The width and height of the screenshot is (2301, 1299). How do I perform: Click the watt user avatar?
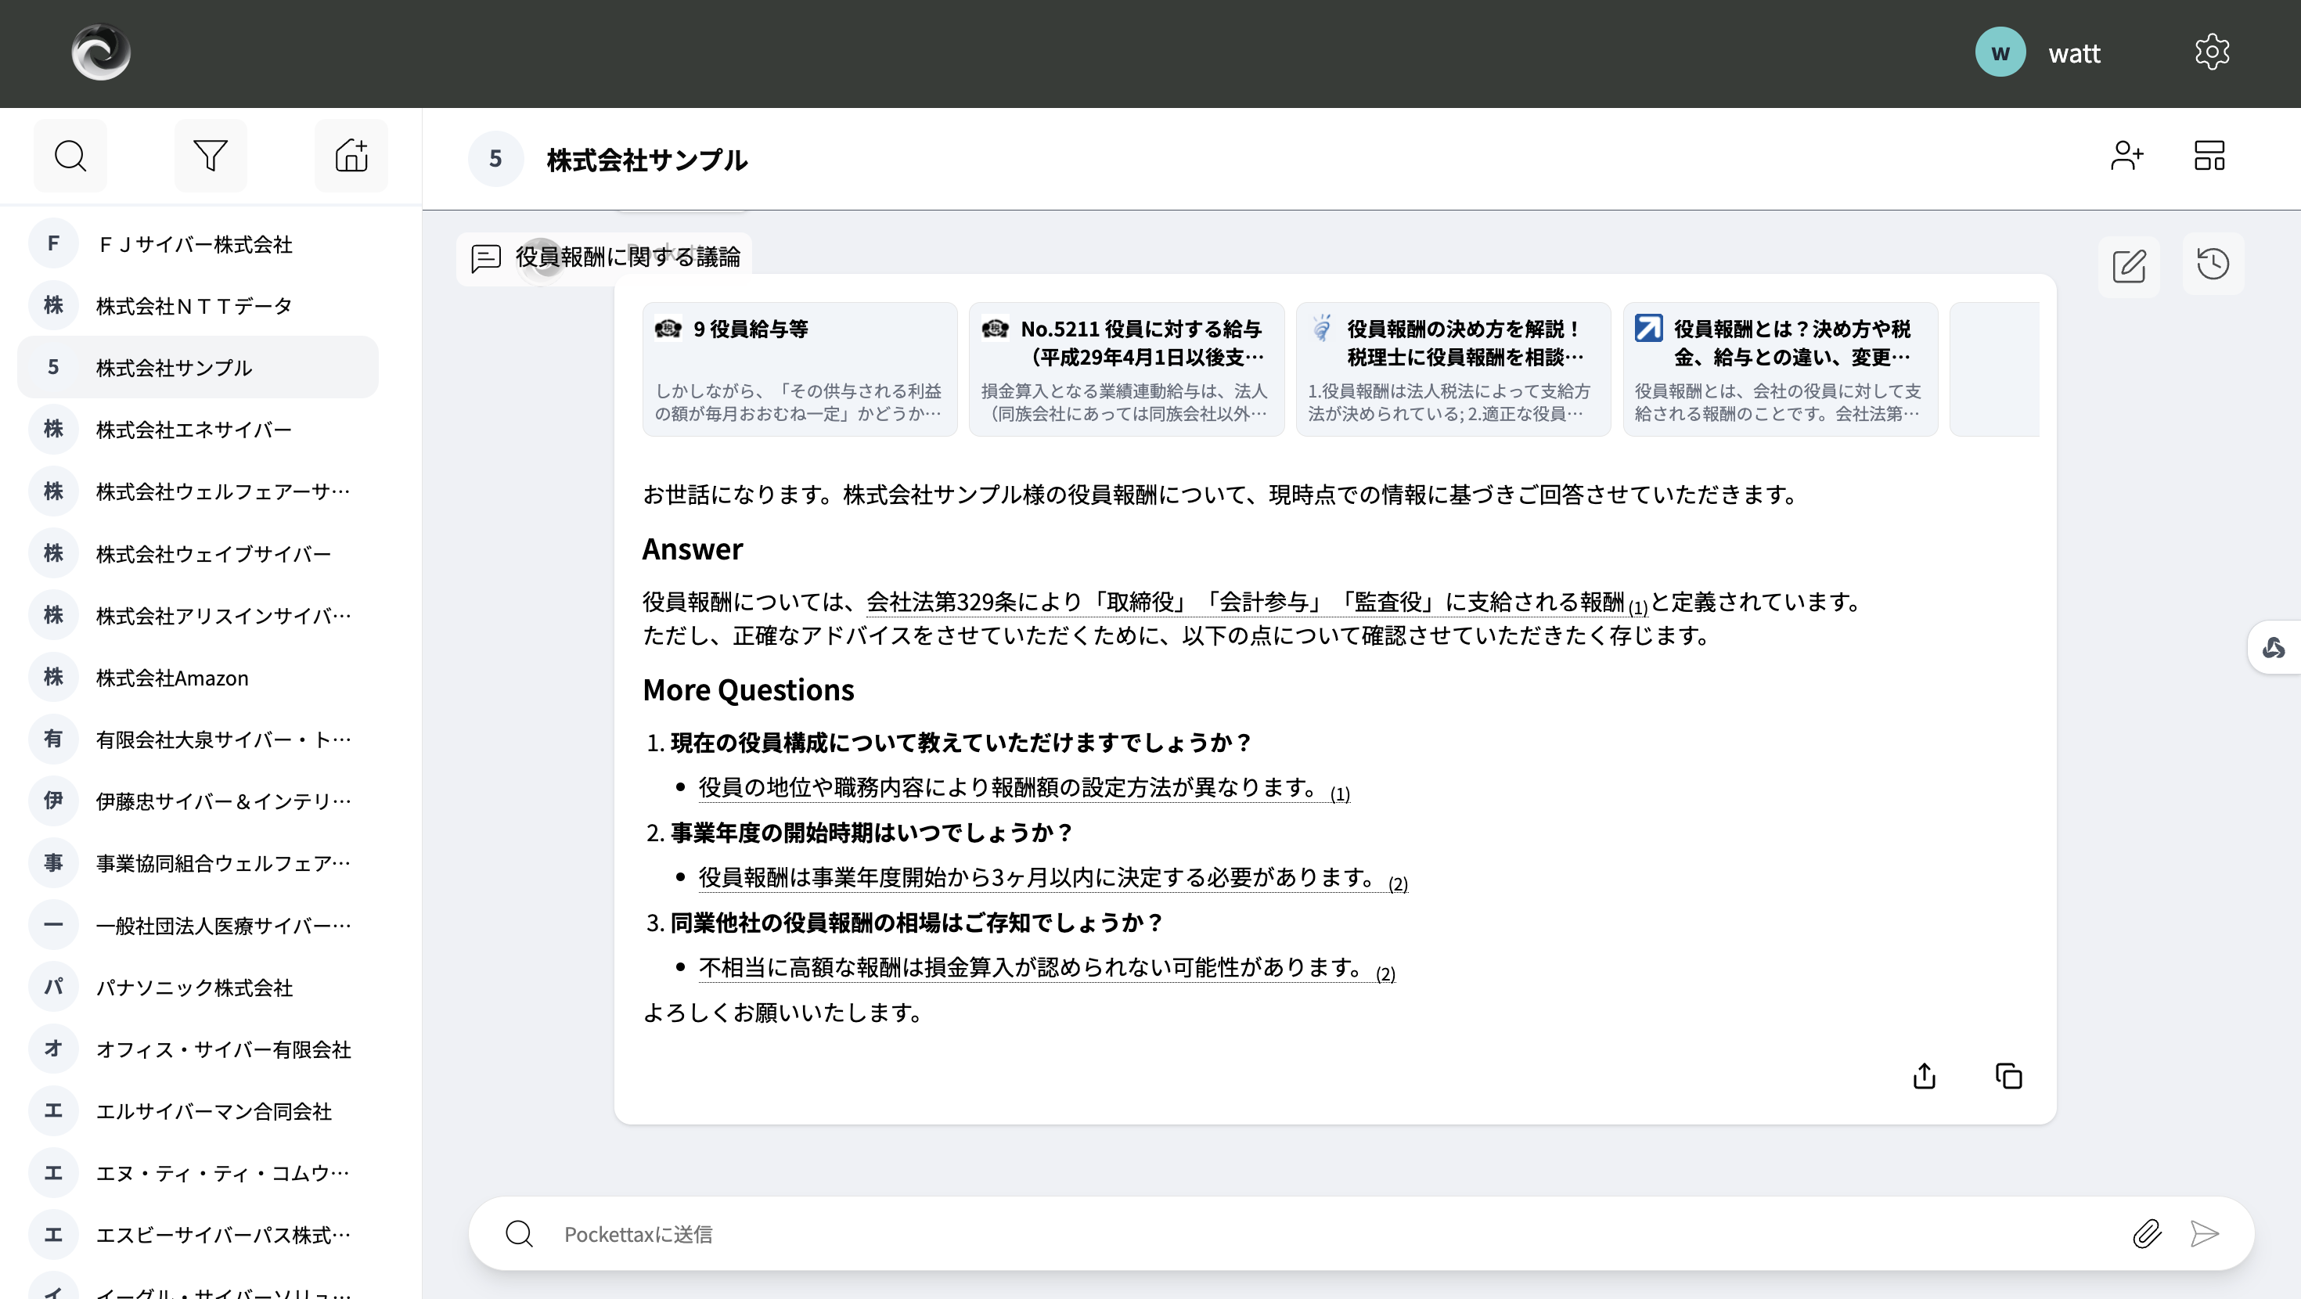pyautogui.click(x=2000, y=52)
